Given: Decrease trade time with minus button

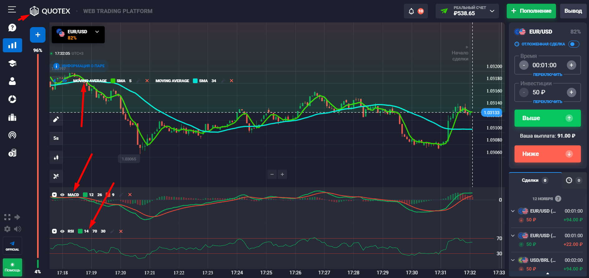Looking at the screenshot, I should tap(524, 65).
